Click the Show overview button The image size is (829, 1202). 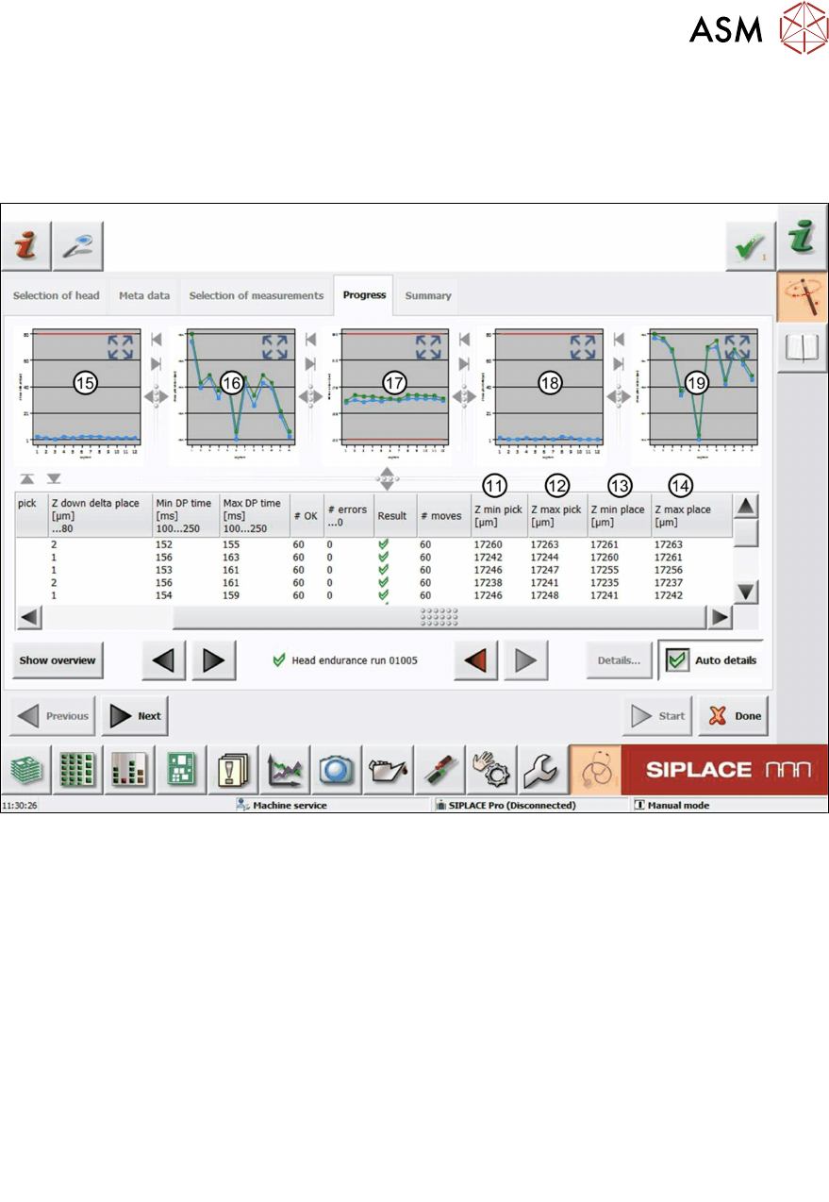[x=58, y=660]
